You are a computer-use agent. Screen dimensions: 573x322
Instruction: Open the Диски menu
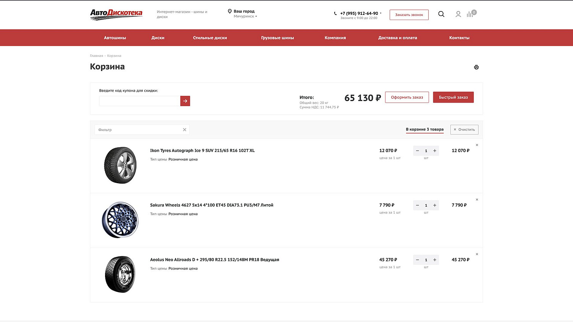click(x=158, y=38)
